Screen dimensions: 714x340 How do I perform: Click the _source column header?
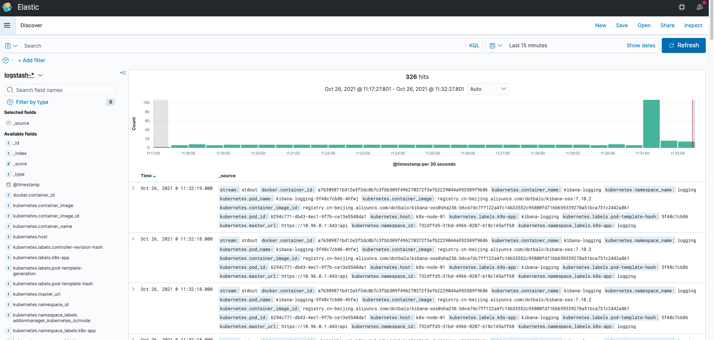pos(227,176)
